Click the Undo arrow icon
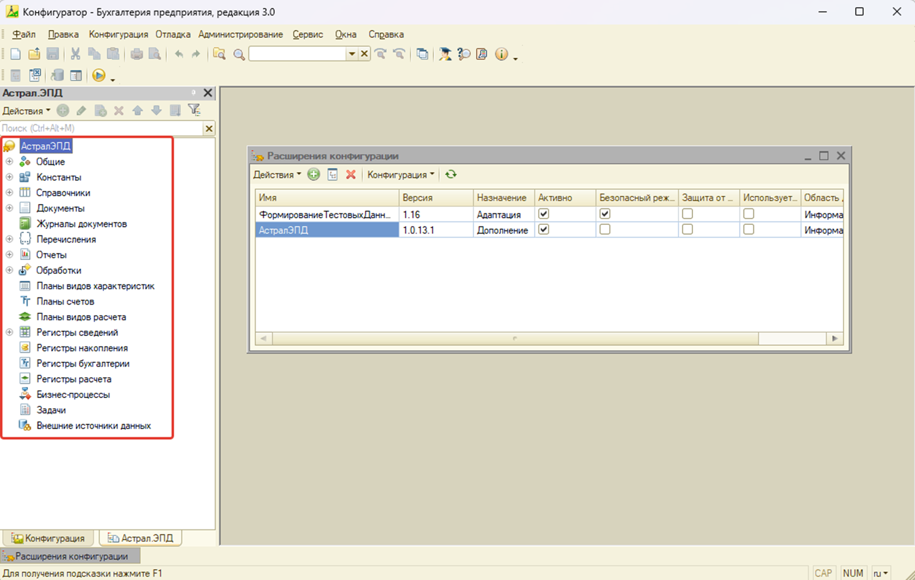The width and height of the screenshot is (915, 580). point(179,54)
